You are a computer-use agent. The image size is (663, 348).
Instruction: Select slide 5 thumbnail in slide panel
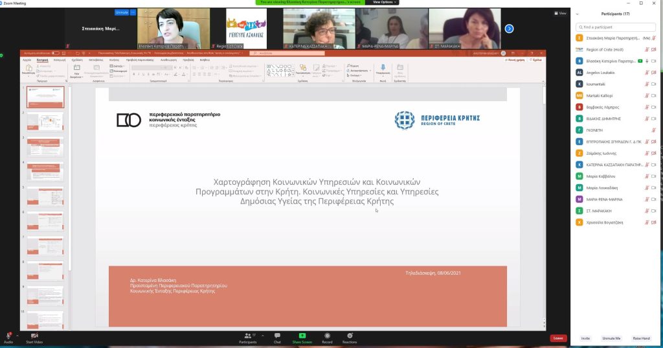point(45,196)
